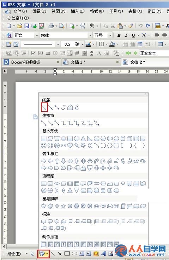
Task: Choose the cloud callout shape
Action: tap(64, 221)
